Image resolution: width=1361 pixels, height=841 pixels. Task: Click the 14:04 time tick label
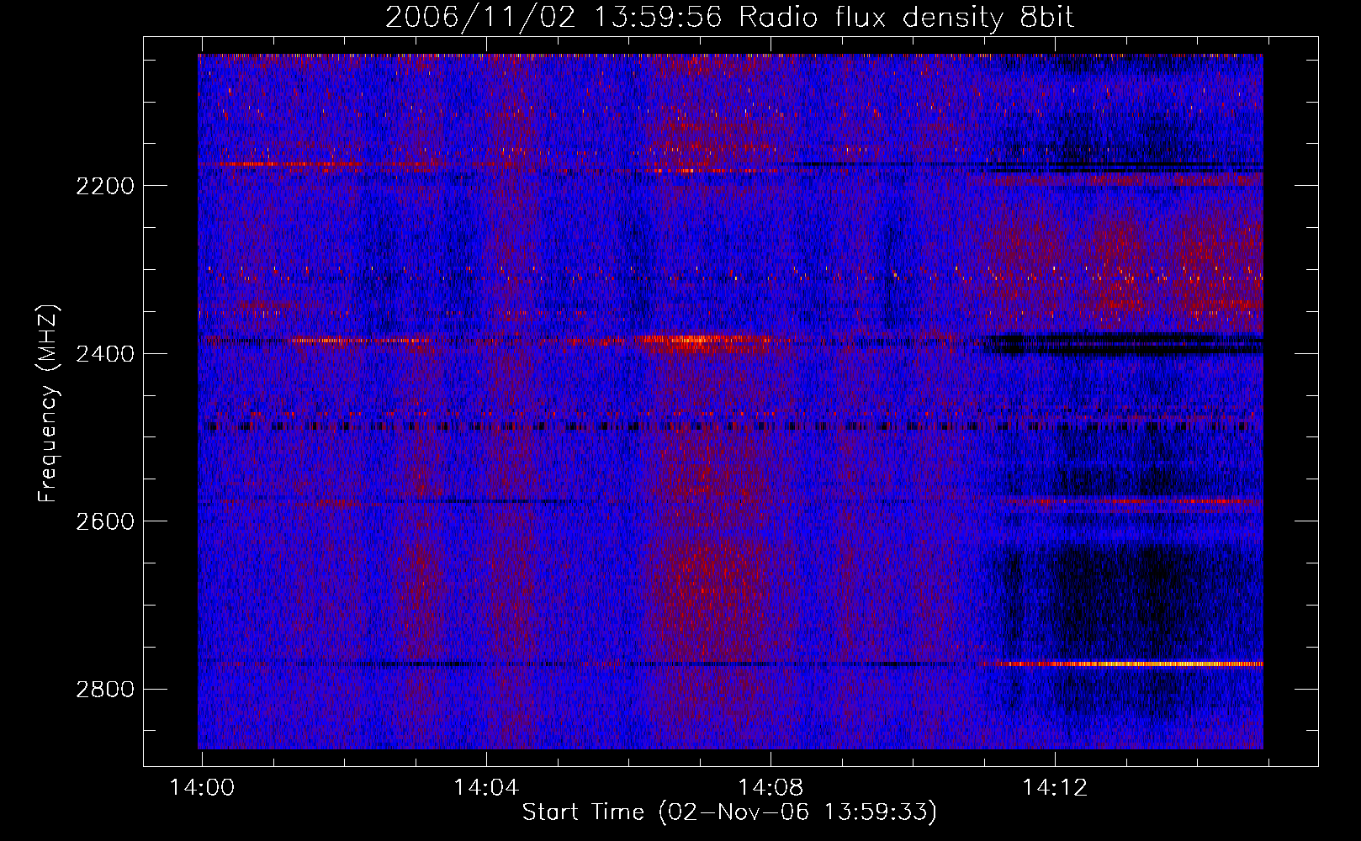point(486,788)
